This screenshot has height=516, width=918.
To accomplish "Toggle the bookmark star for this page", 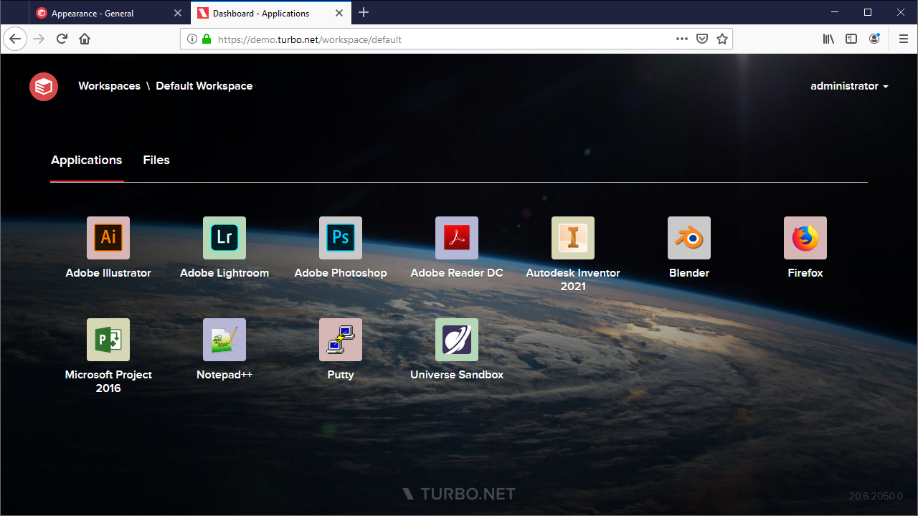I will (722, 39).
